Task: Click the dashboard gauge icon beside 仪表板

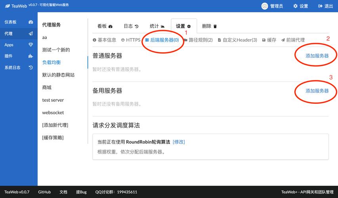Action: 31,22
